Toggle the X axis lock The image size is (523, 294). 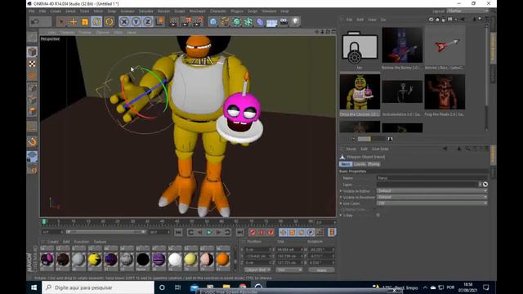(x=124, y=22)
